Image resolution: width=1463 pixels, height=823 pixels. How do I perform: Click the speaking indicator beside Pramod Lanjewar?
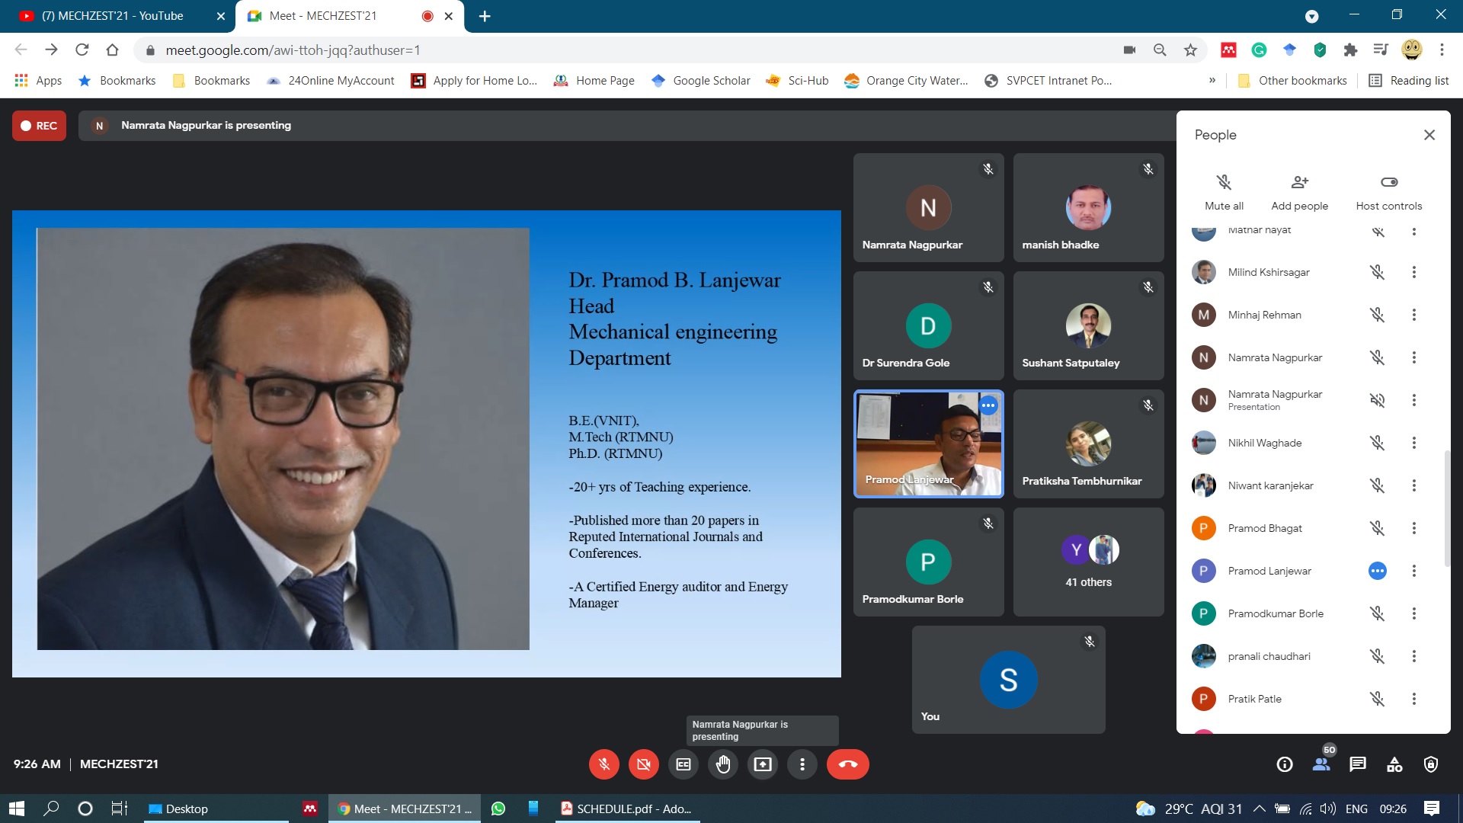click(x=1377, y=571)
